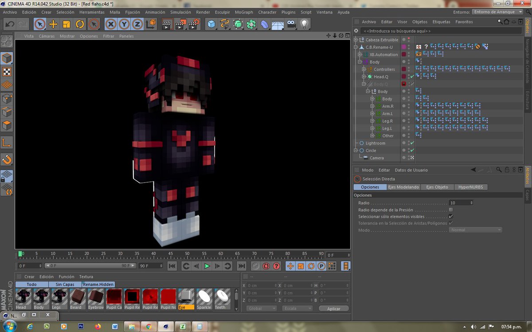Expand the X8.Automation object
The image size is (532, 332).
coord(360,54)
